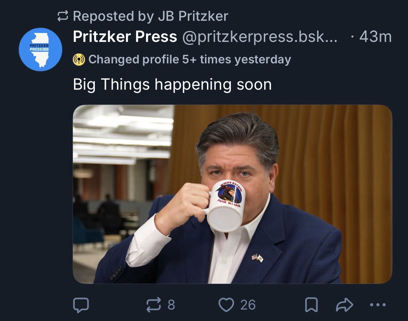Like the post with the heart icon

[x=226, y=305]
